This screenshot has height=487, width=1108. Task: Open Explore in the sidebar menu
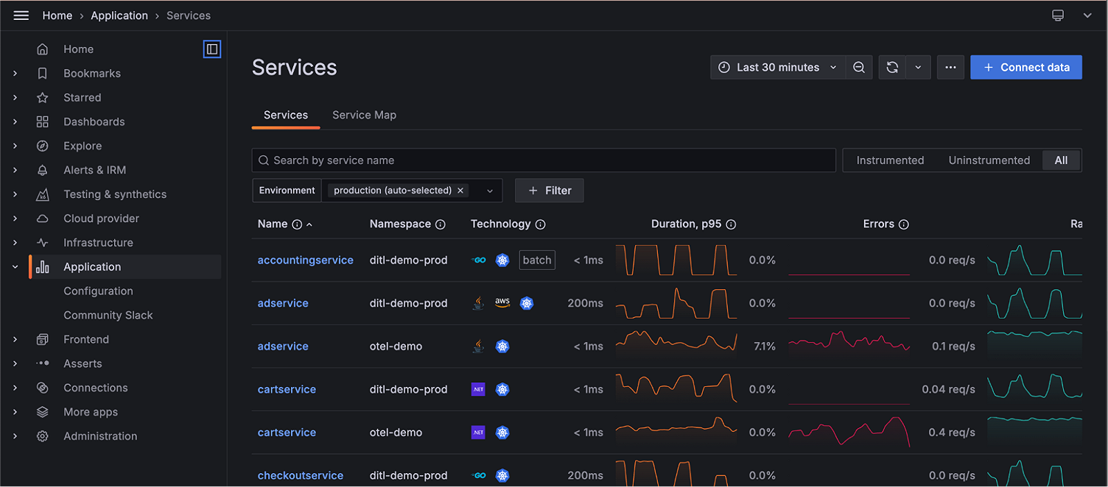click(x=83, y=146)
